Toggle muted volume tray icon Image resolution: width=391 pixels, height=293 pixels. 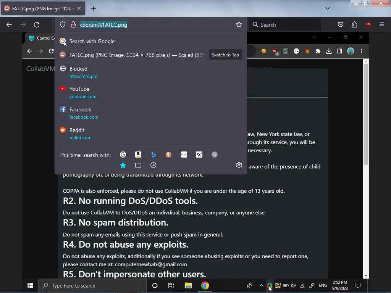coord(294,285)
